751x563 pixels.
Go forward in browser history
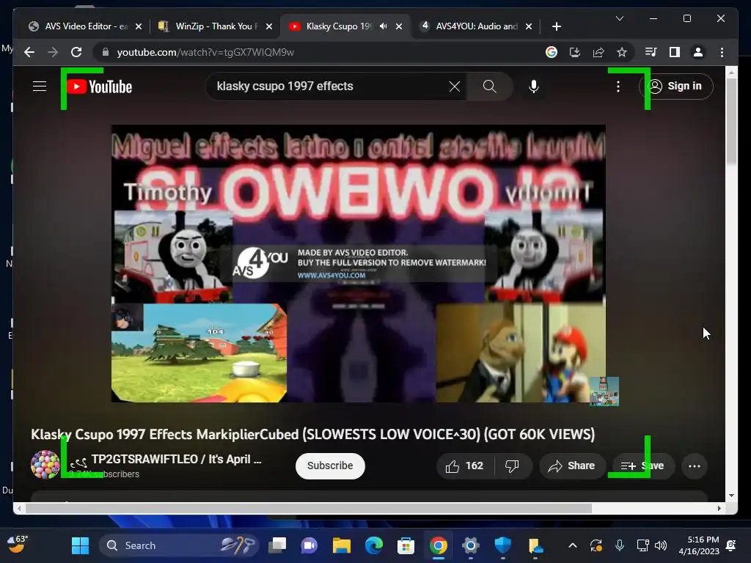(53, 52)
